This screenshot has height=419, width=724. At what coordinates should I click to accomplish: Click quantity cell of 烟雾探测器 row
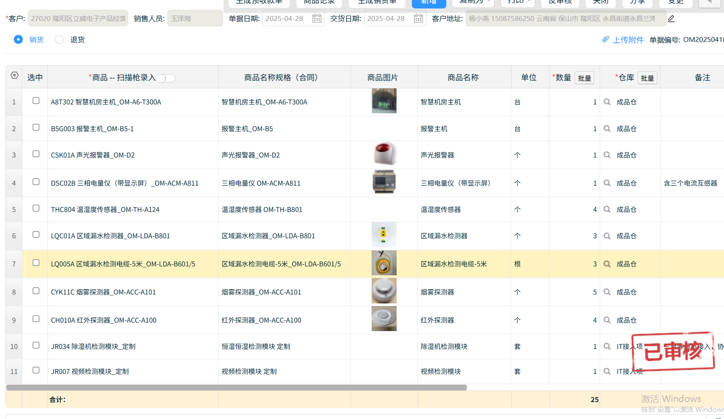pyautogui.click(x=574, y=292)
